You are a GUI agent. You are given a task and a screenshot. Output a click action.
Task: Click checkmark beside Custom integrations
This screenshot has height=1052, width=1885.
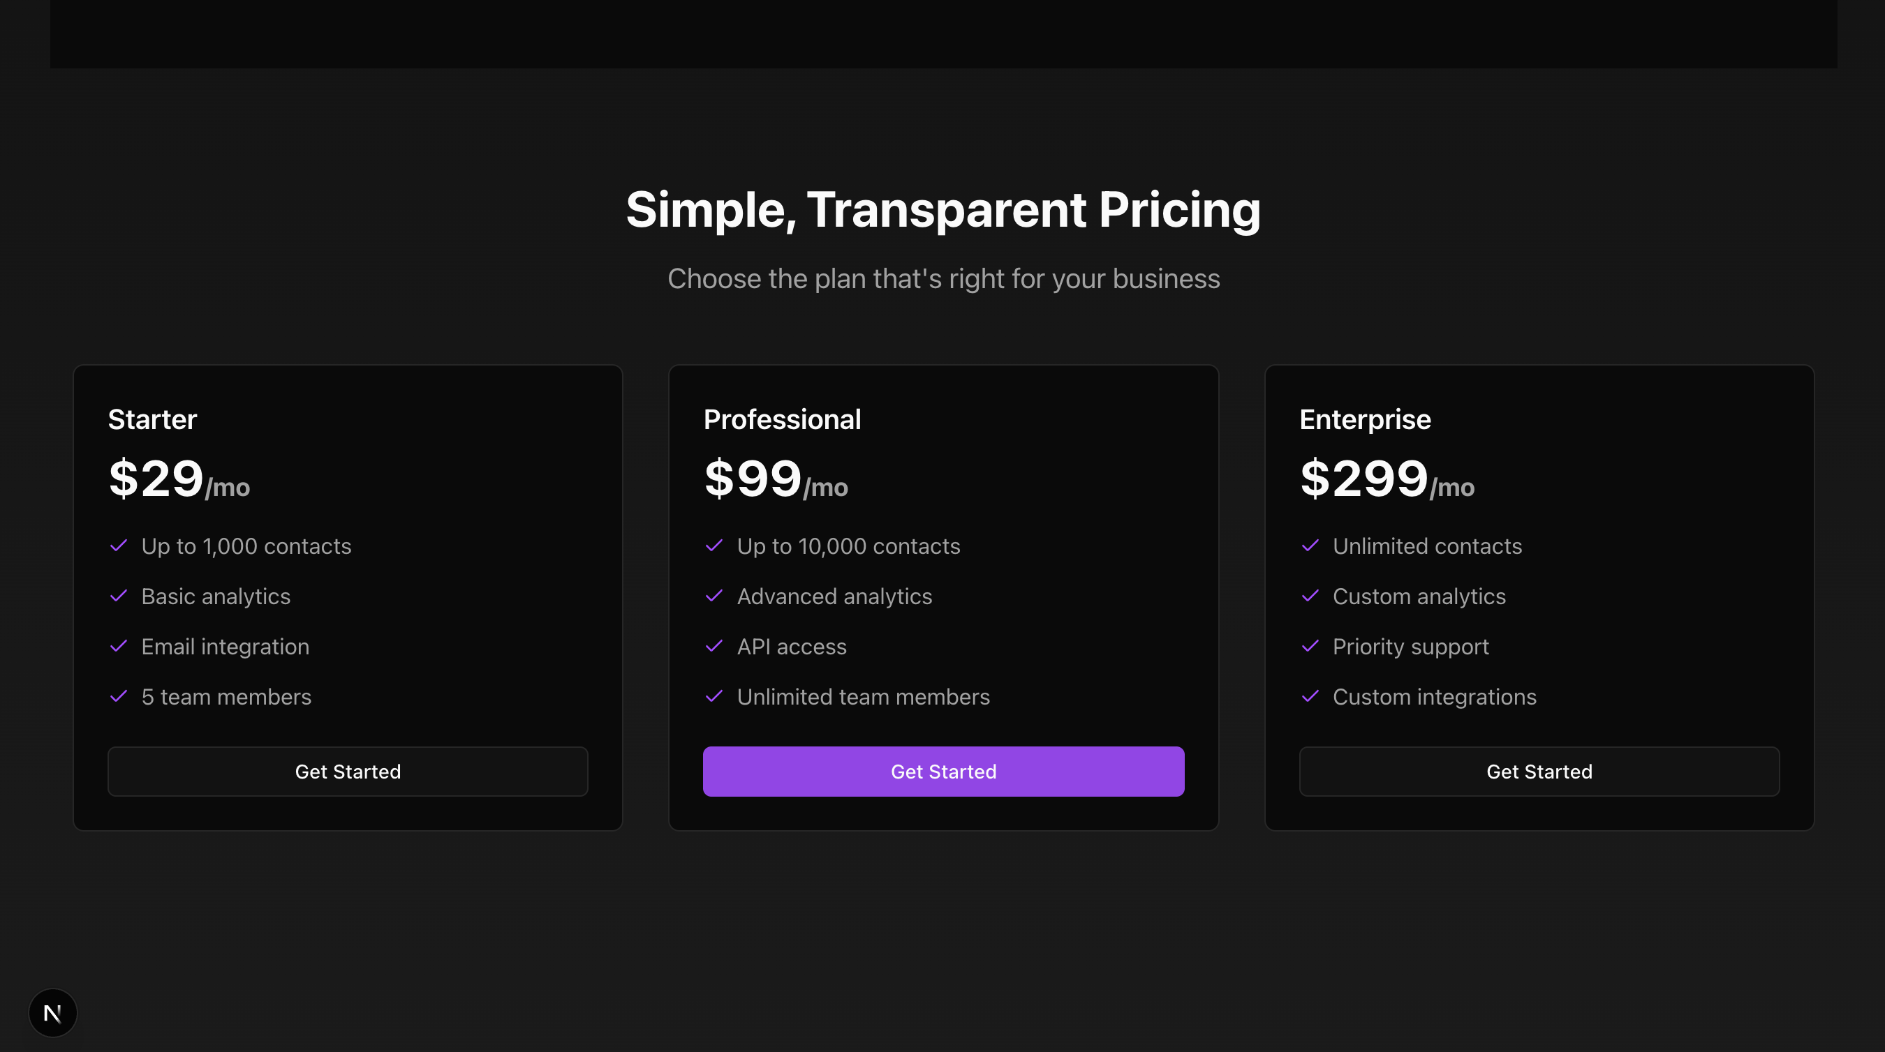tap(1310, 697)
